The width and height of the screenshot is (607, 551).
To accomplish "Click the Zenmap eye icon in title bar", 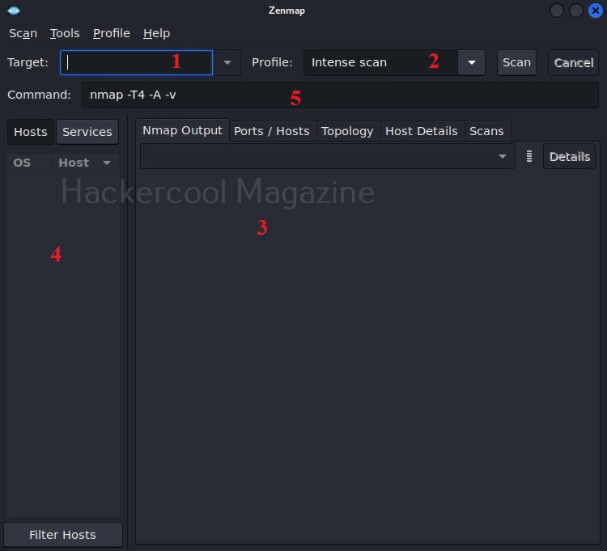I will [14, 11].
